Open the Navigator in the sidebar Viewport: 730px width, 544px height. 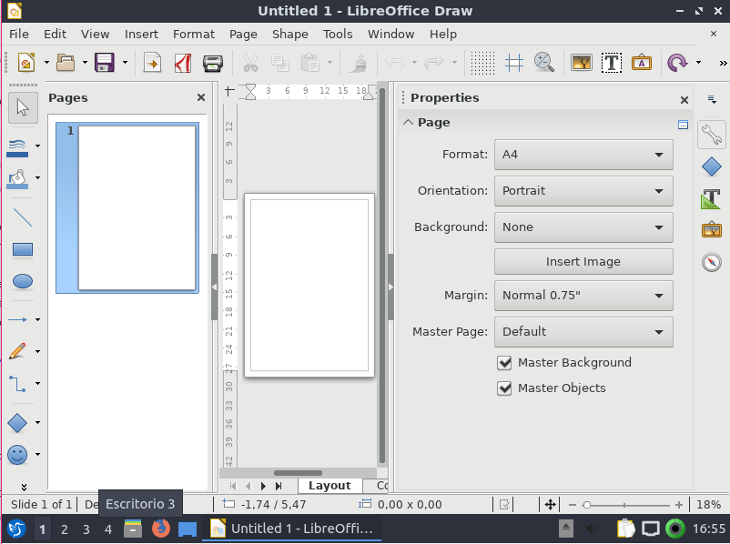(711, 262)
